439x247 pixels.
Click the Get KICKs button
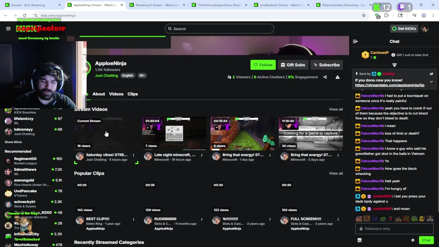[404, 29]
